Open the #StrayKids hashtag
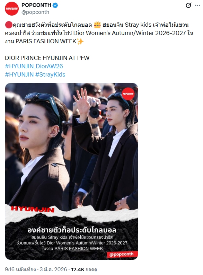 tap(50, 74)
